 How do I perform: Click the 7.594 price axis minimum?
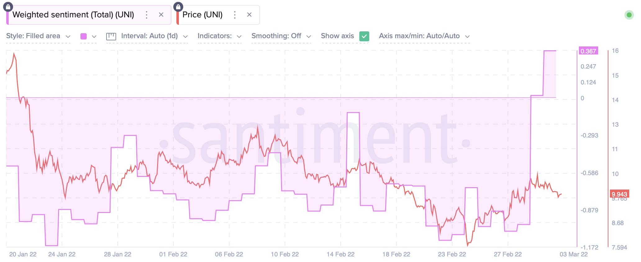(x=619, y=247)
